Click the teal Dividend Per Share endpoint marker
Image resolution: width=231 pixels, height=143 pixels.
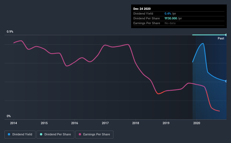226,35
